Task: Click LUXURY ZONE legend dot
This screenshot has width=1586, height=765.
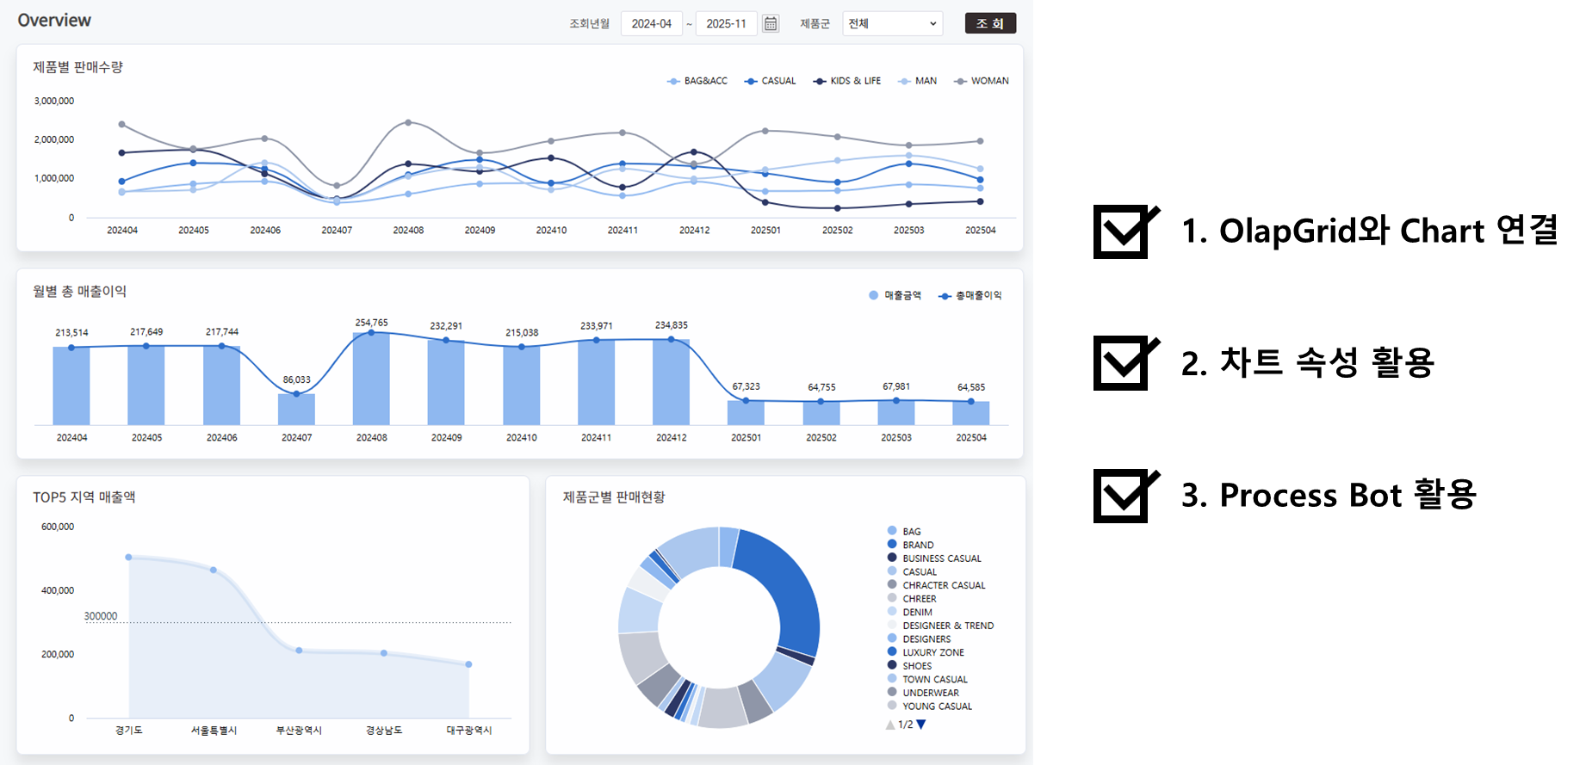Action: click(x=892, y=652)
